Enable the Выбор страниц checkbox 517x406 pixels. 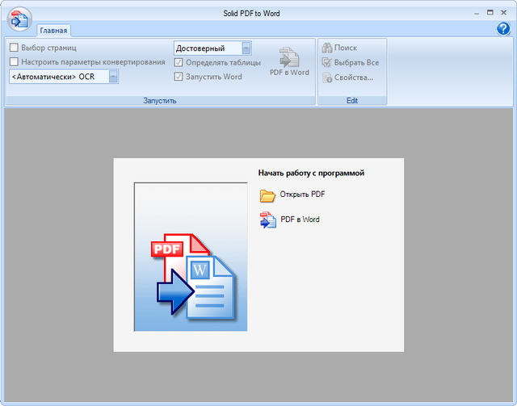click(x=14, y=48)
